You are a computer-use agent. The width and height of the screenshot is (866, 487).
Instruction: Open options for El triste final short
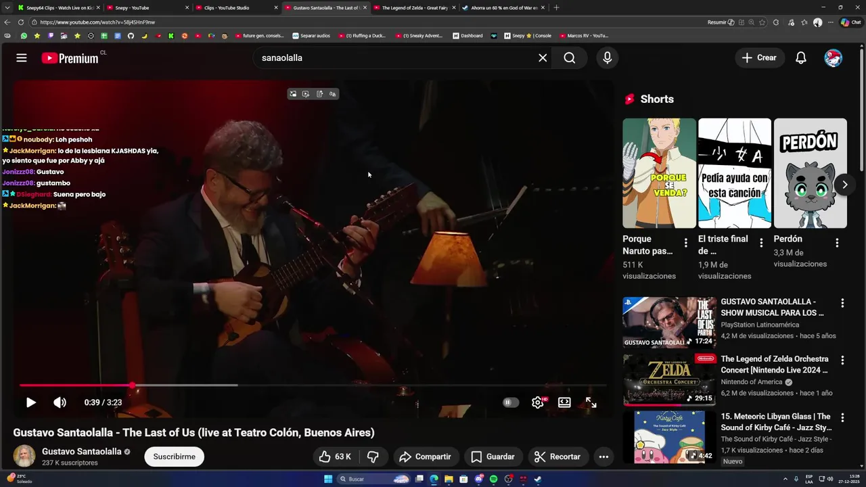click(x=761, y=243)
